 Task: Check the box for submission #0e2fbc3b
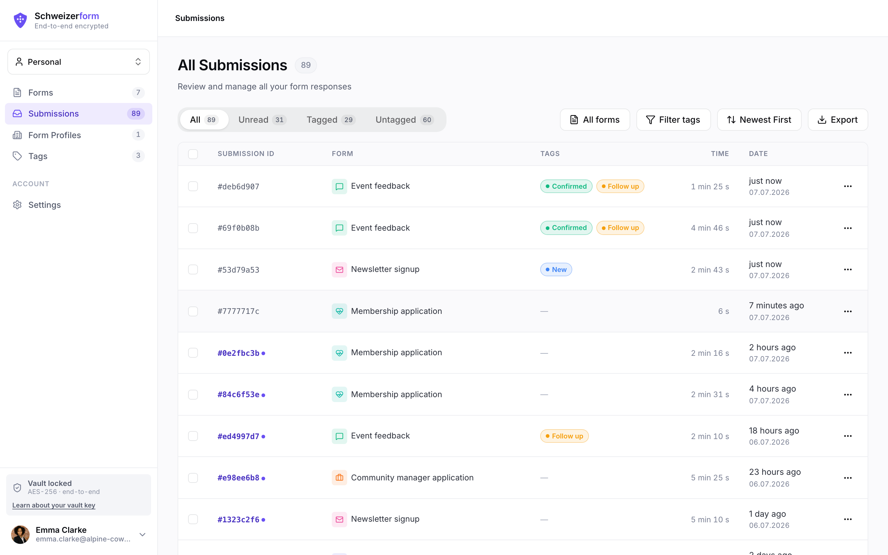(193, 353)
